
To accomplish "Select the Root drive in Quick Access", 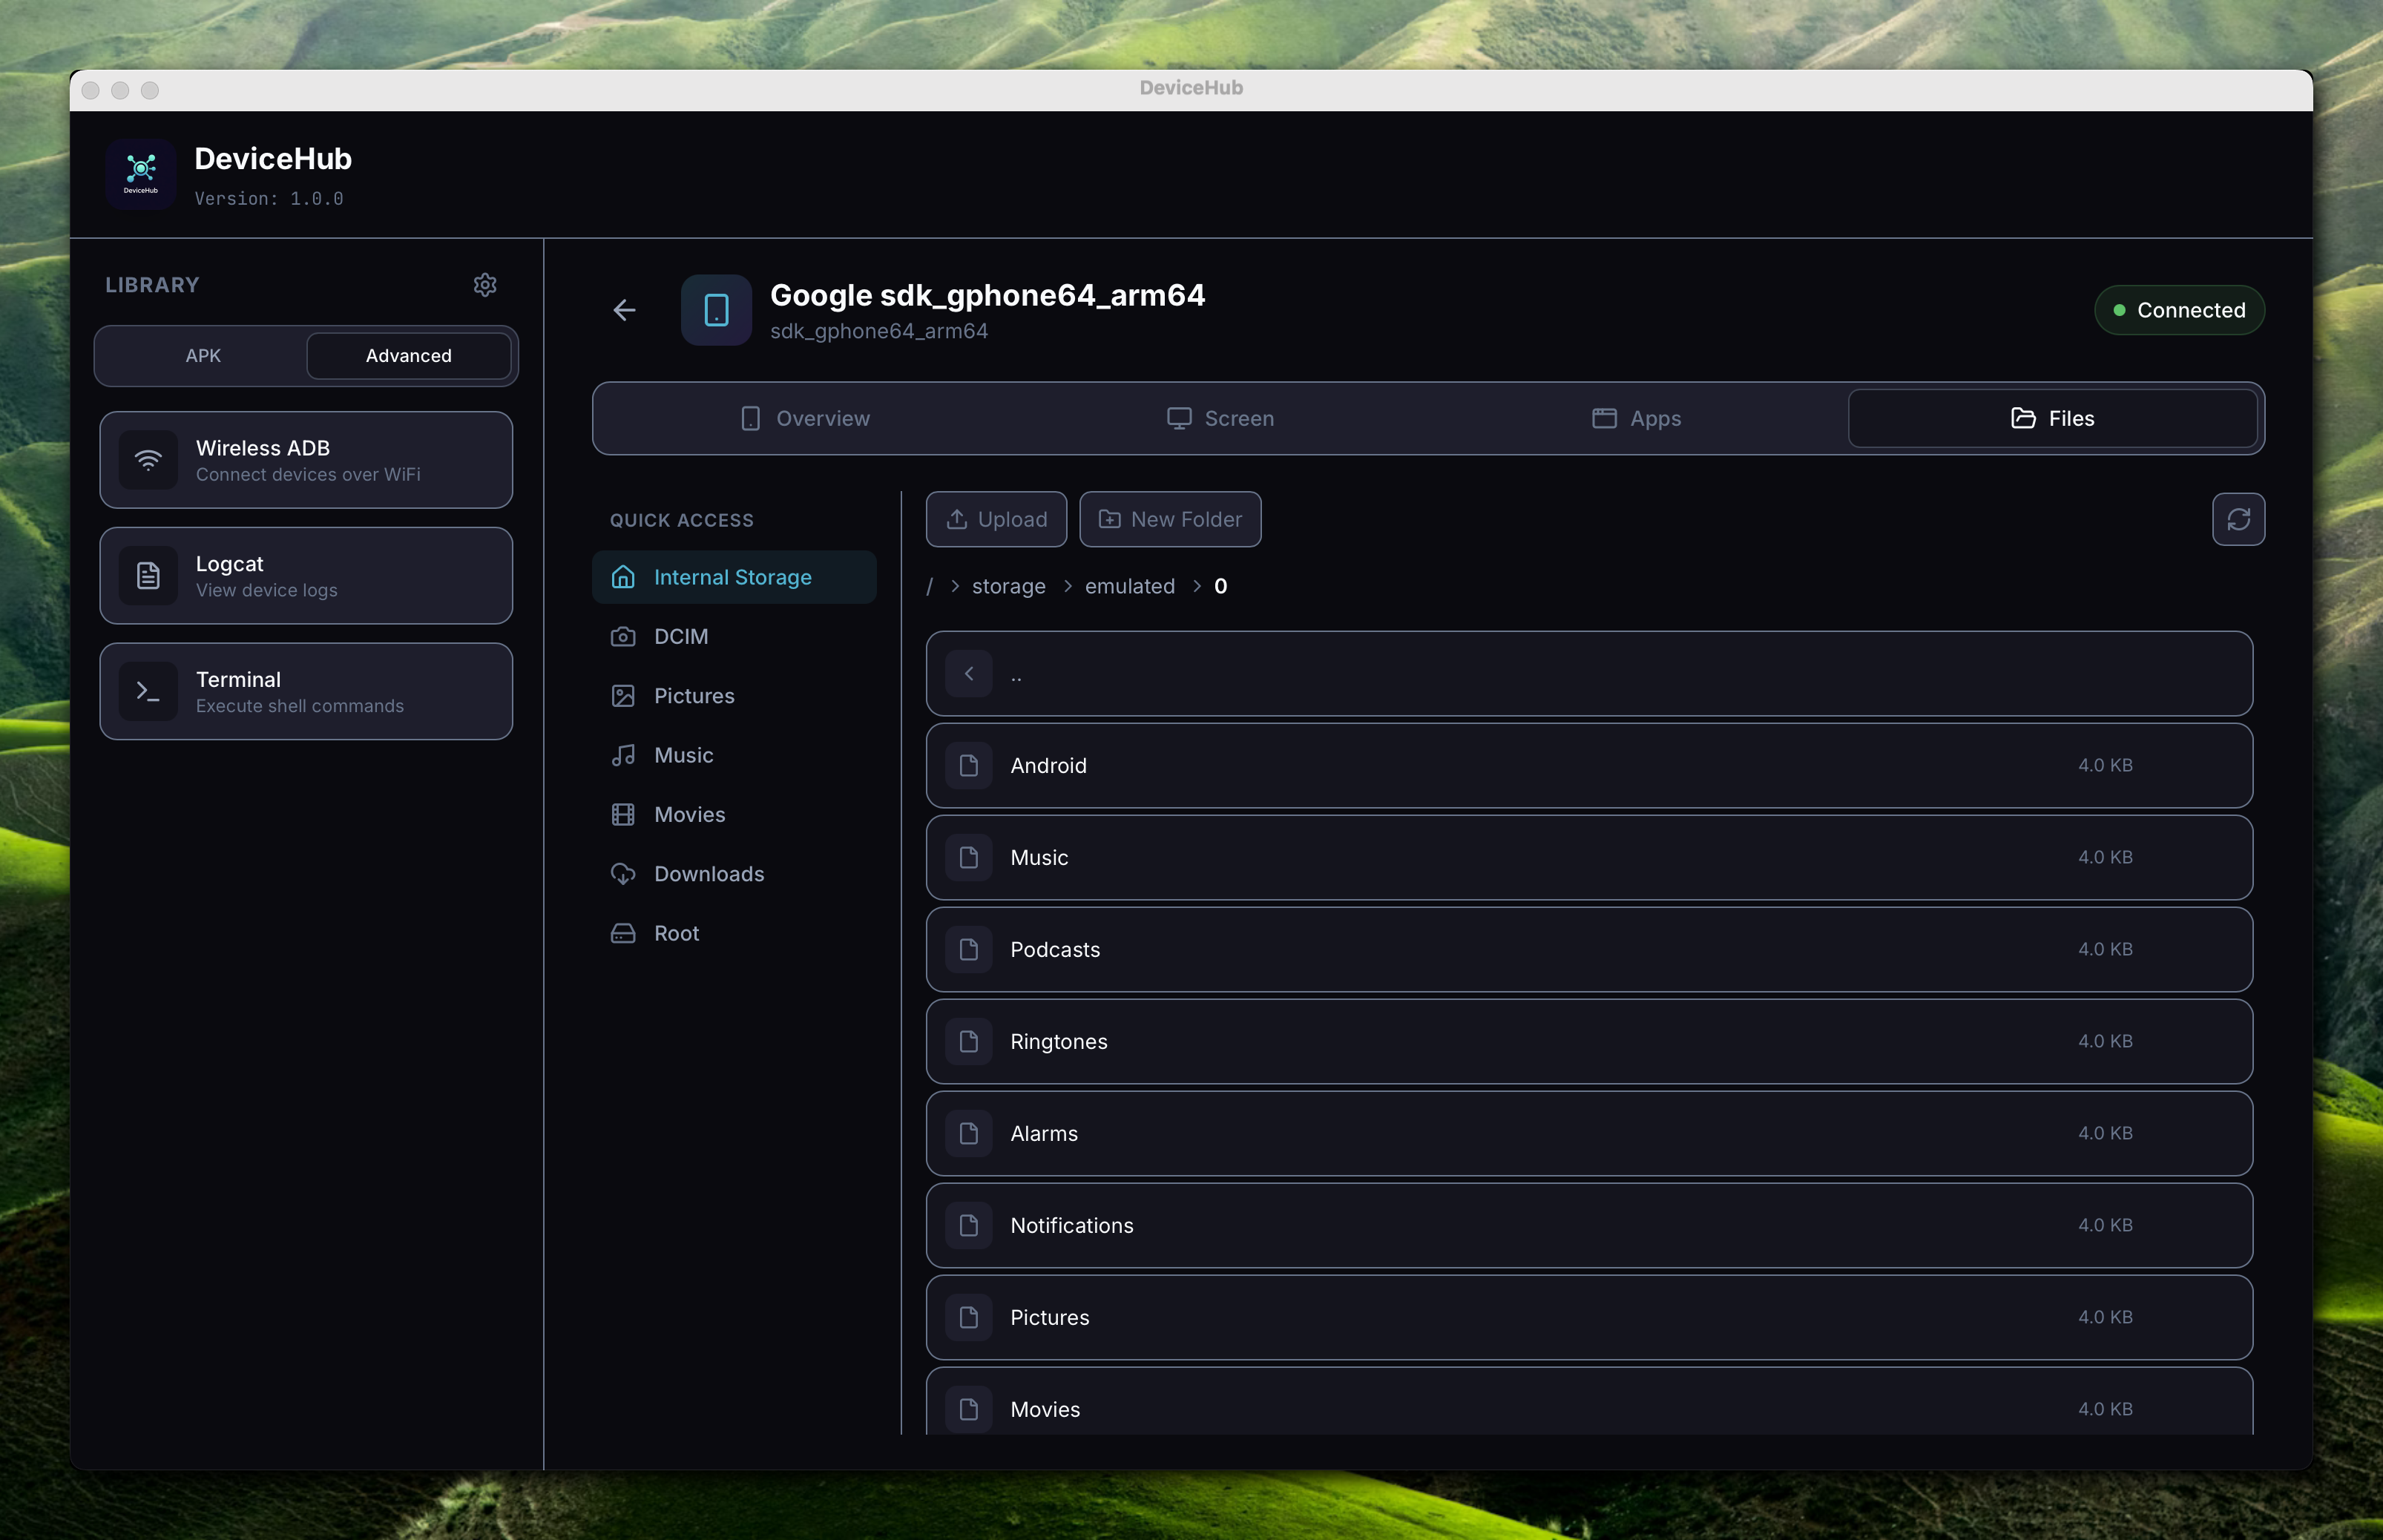I will click(676, 933).
